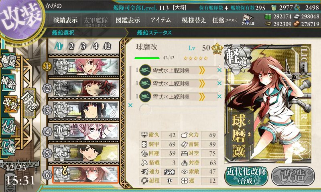Image resolution: width=321 pixels, height=192 pixels.
Task: Click the X to remove all equipment
Action: [130, 105]
